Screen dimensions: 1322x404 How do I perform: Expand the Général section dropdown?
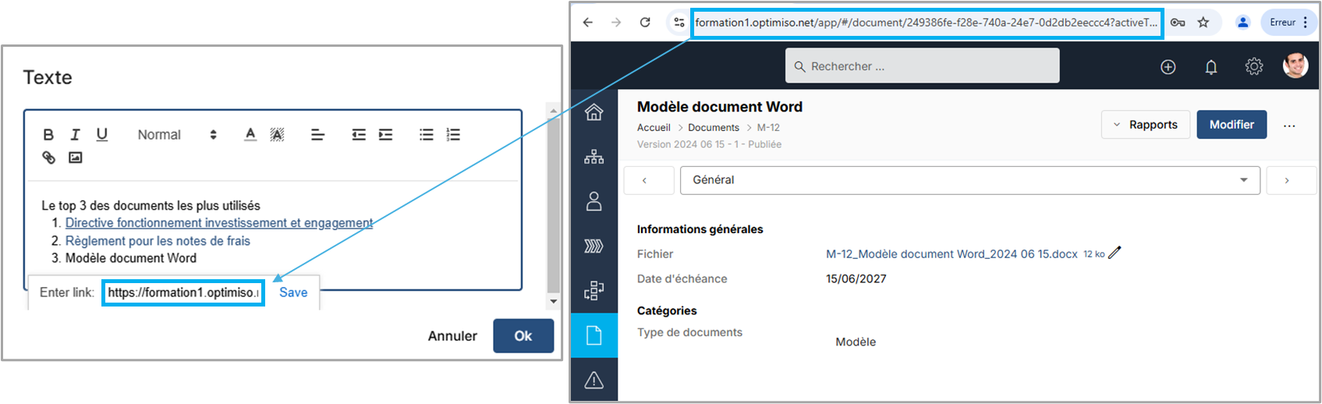point(969,180)
